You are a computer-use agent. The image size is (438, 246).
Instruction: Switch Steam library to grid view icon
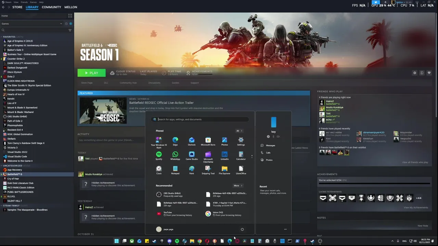pos(70,16)
